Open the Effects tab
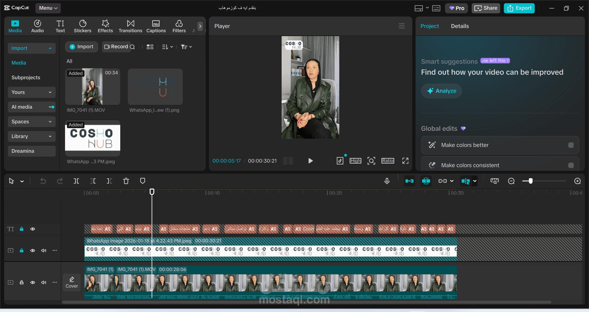Screen dimensions: 589x312 point(105,26)
